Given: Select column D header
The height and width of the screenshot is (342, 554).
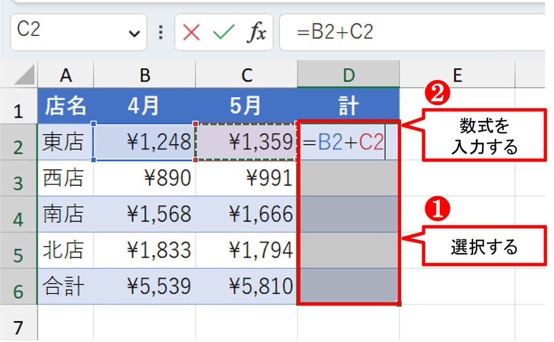Looking at the screenshot, I should 348,75.
